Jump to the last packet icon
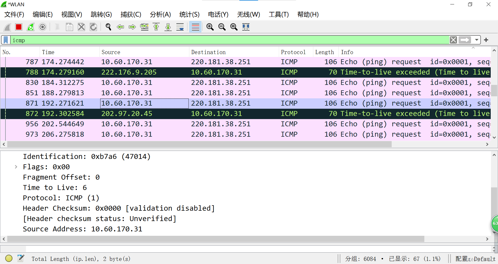The image size is (498, 264). tap(168, 27)
